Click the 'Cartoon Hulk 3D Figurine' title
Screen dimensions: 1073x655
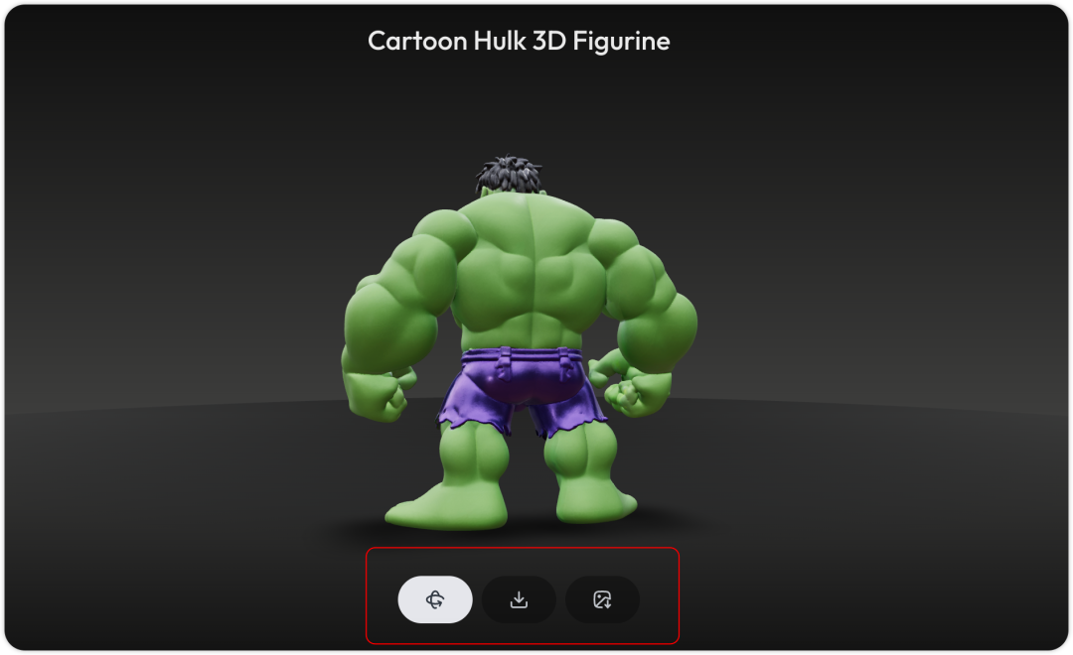click(x=519, y=41)
